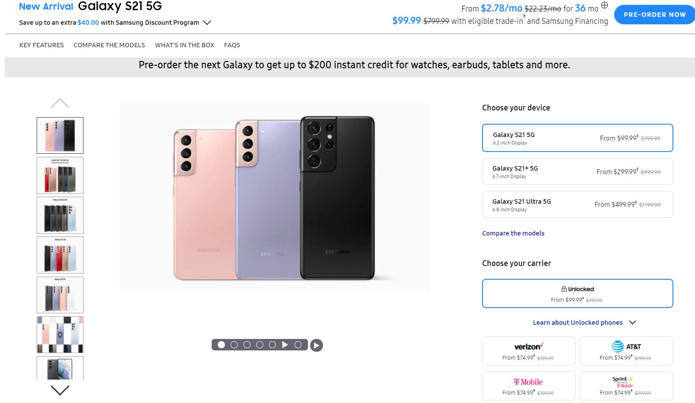Expand the Samsung Discount Program dropdown
The height and width of the screenshot is (403, 695).
[x=207, y=23]
